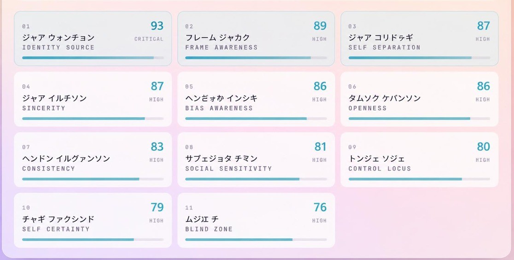Image resolution: width=514 pixels, height=260 pixels.
Task: Click the Sincerity card
Action: (93, 99)
